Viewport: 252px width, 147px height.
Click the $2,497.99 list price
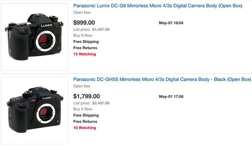(101, 103)
